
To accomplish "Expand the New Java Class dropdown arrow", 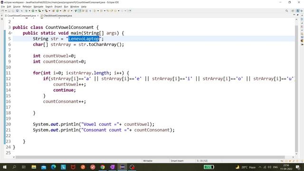I will click(x=60, y=11).
